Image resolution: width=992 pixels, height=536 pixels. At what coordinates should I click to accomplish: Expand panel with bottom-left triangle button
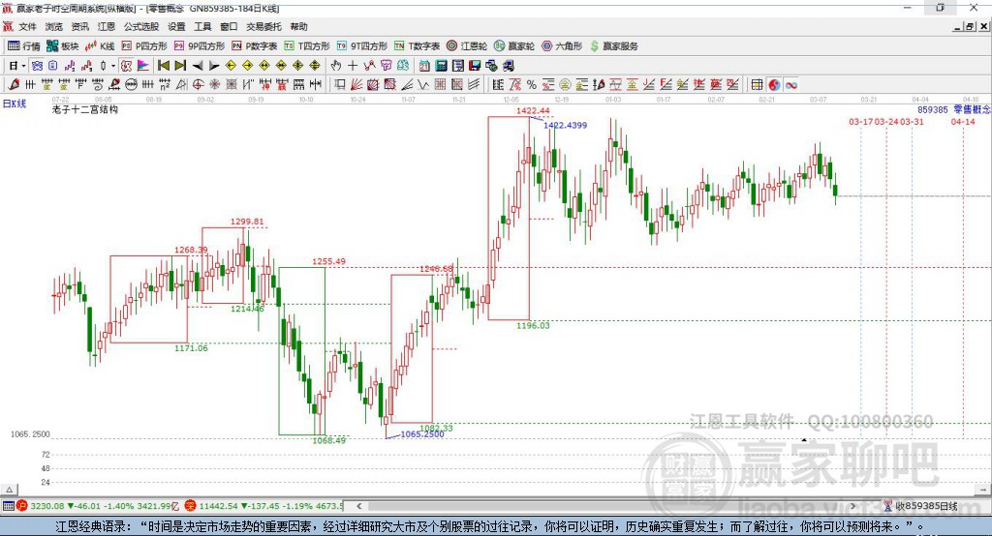pyautogui.click(x=9, y=490)
